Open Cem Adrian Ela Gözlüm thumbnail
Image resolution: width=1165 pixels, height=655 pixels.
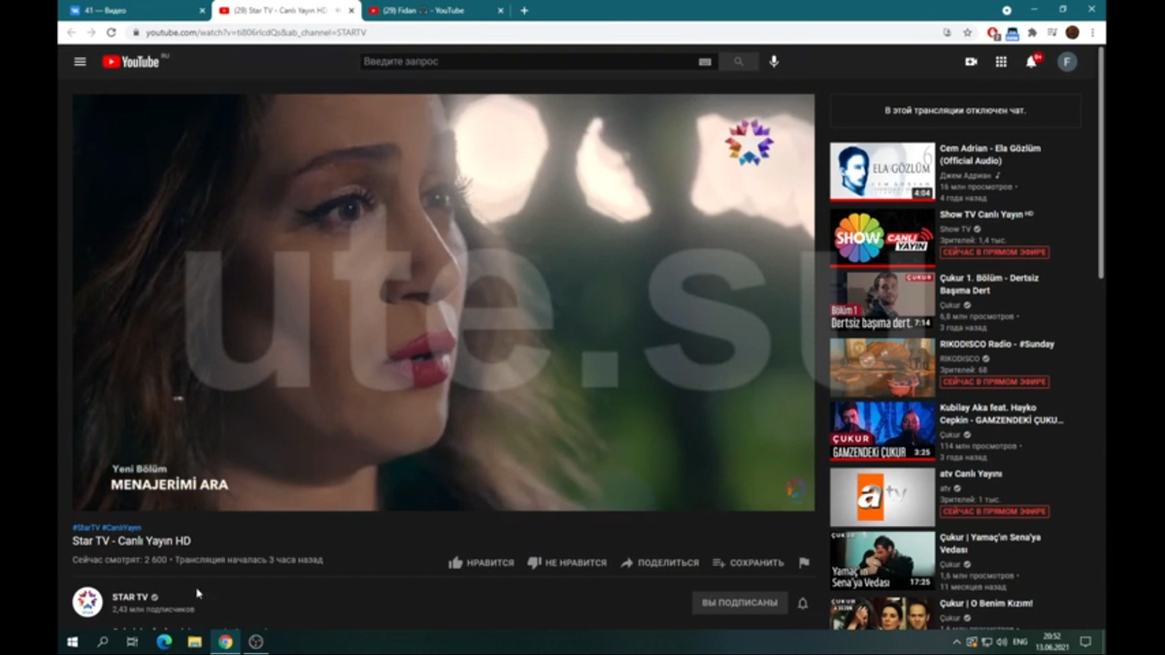882,172
